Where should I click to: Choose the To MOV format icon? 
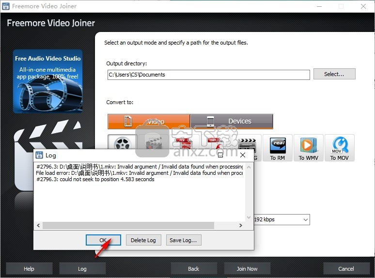tap(339, 148)
